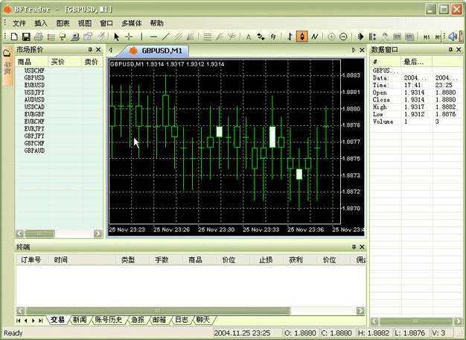Screen dimensions: 466x340
Task: Close the 终端 panel
Action: 362,247
